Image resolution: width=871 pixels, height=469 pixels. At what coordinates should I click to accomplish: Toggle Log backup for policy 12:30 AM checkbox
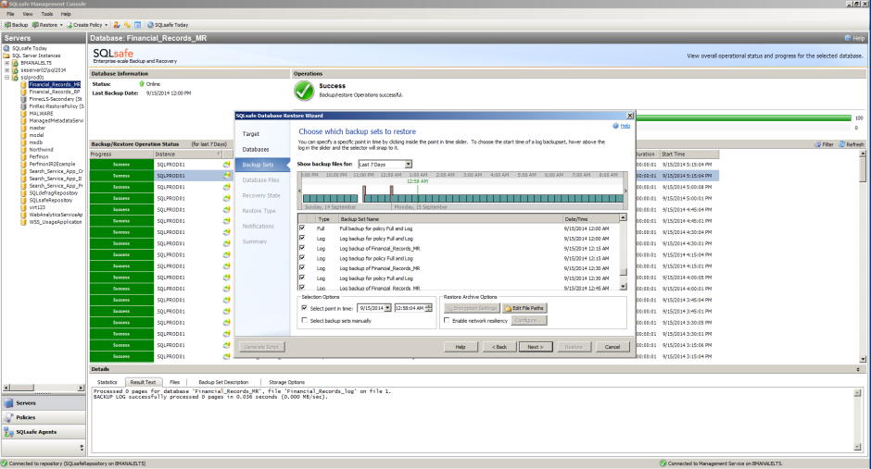302,278
